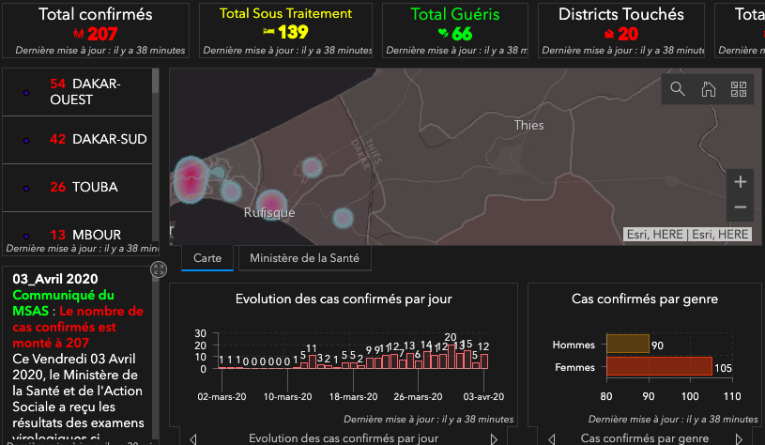Select TOUBA district with 26 cases
Screen dimensions: 765x445
tap(78, 188)
